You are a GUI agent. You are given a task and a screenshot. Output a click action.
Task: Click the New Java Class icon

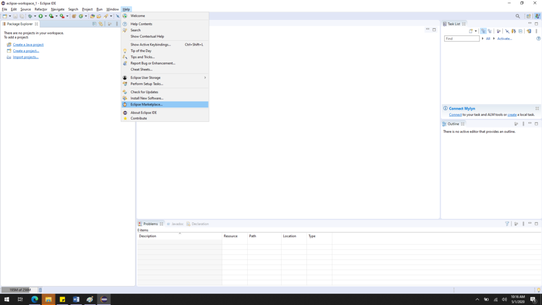coord(81,16)
